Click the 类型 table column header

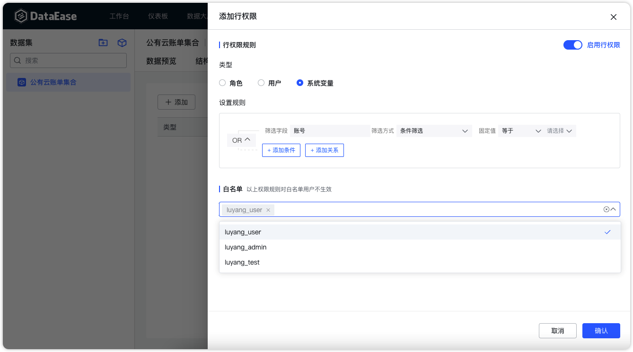point(170,127)
